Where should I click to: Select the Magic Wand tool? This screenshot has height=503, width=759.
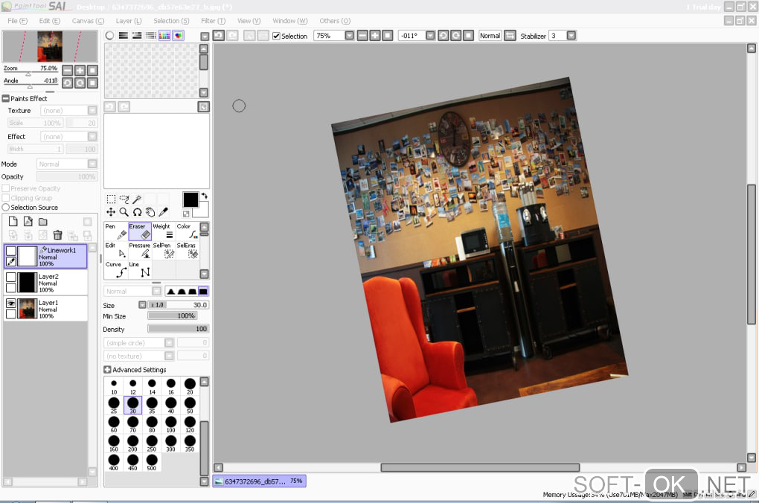pyautogui.click(x=137, y=199)
